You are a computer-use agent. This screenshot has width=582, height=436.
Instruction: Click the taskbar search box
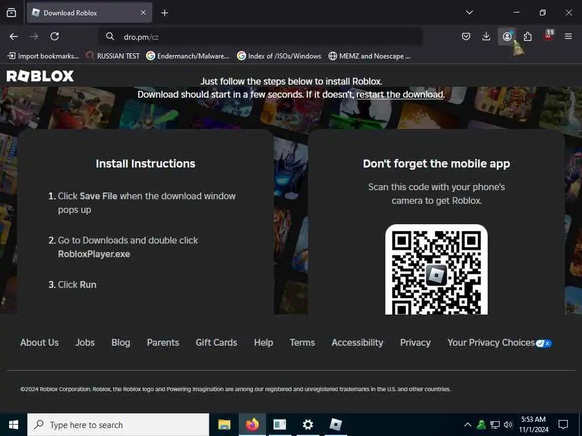[x=118, y=425]
